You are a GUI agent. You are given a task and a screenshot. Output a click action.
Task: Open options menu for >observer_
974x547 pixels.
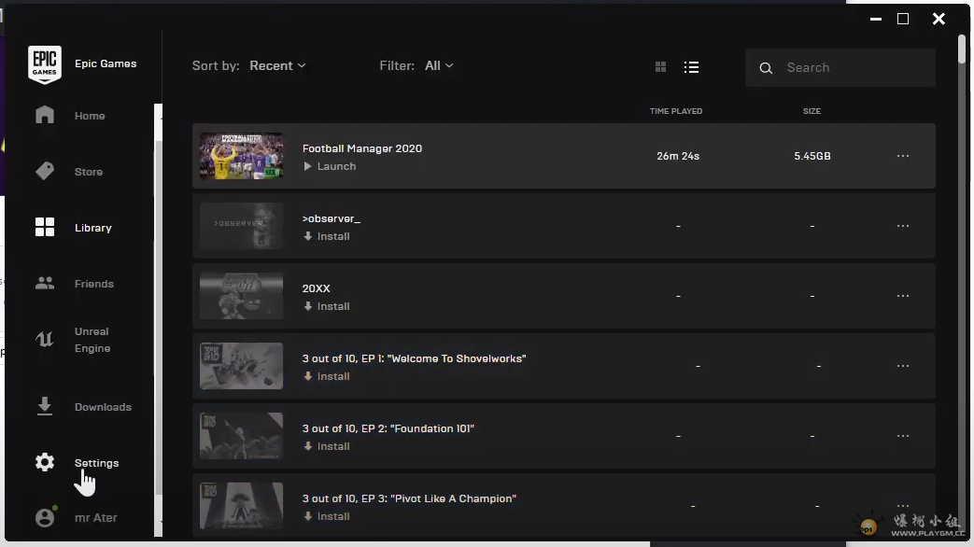[x=903, y=226]
